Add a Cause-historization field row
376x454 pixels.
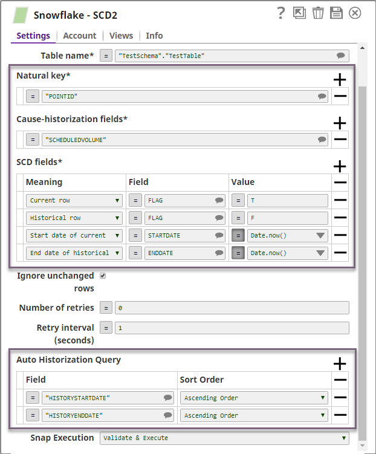coord(340,123)
